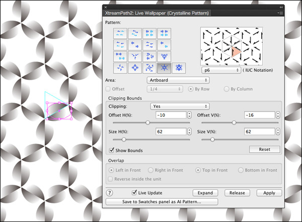This screenshot has height=222, width=302.
Task: Click the Expand button
Action: 205,193
